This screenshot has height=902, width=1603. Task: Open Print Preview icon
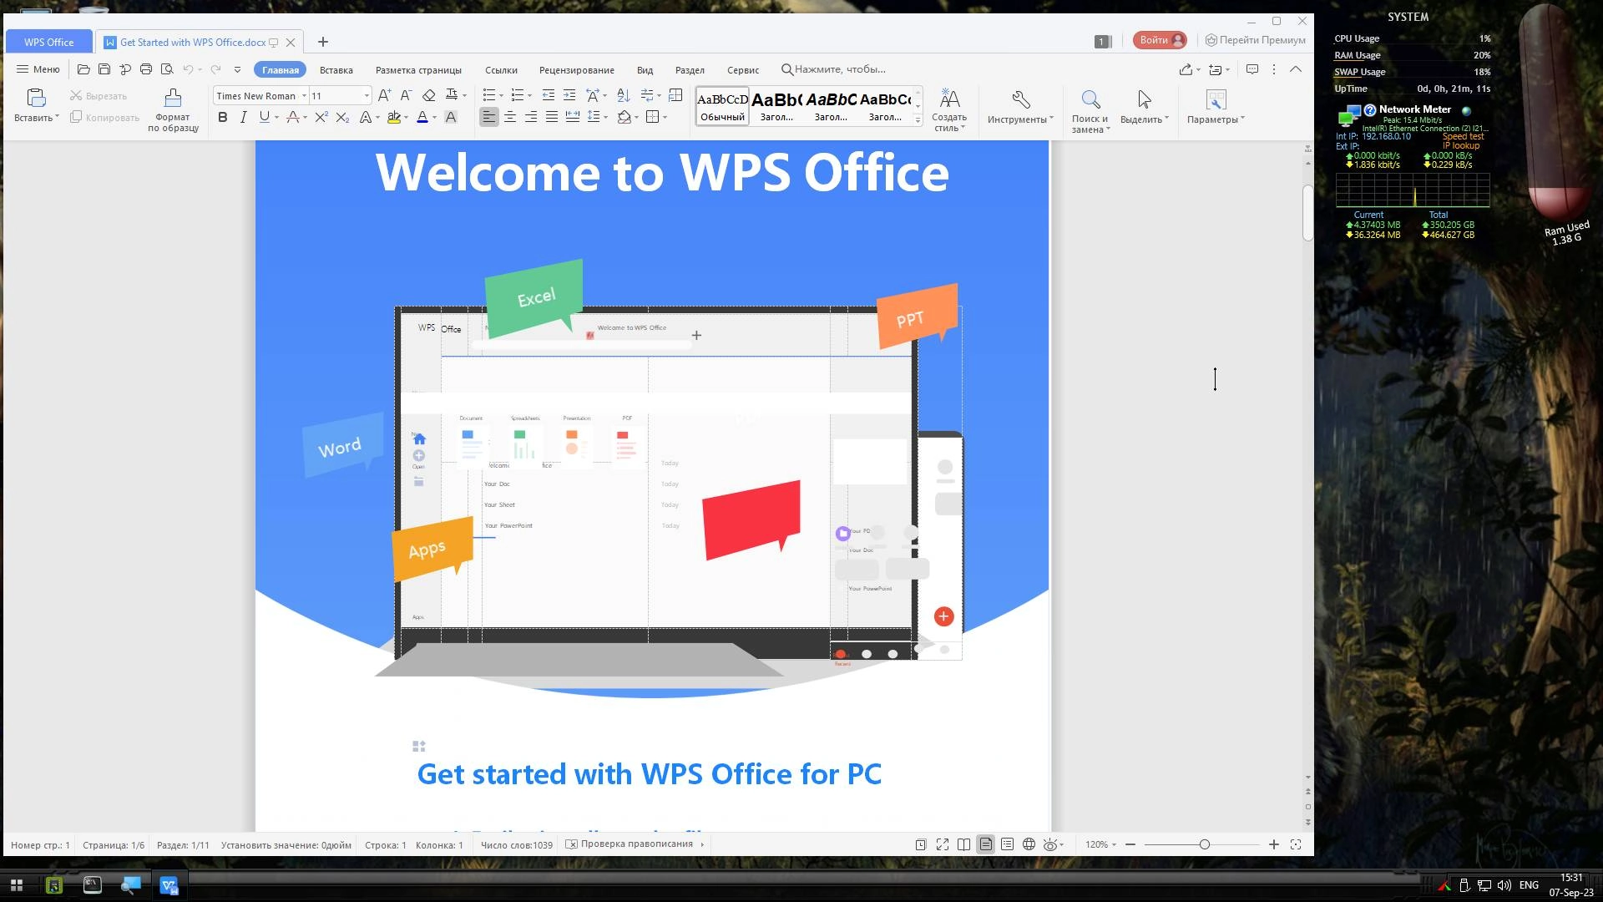pos(167,69)
